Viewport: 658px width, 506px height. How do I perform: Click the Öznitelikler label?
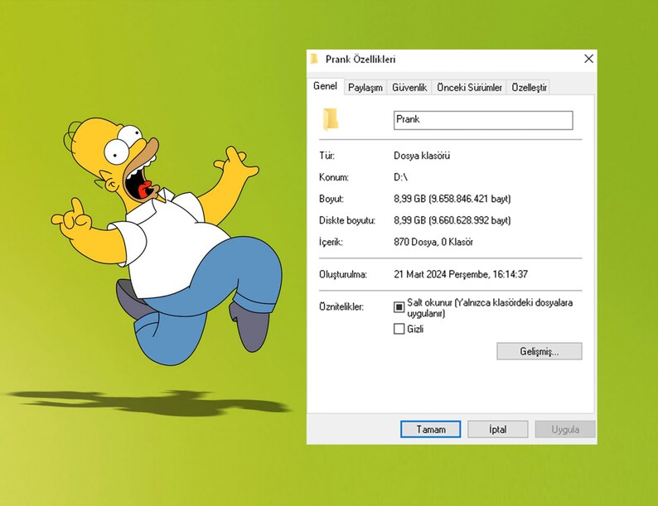341,307
